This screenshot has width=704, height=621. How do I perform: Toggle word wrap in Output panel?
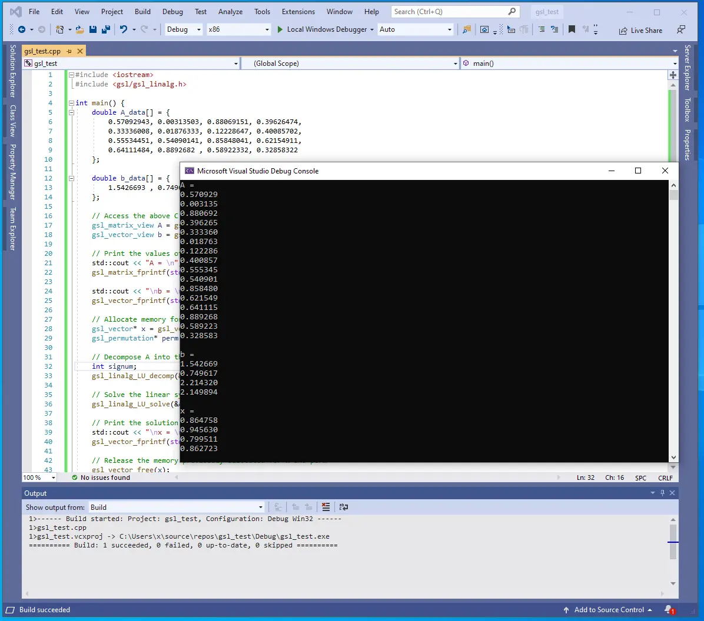pos(344,507)
